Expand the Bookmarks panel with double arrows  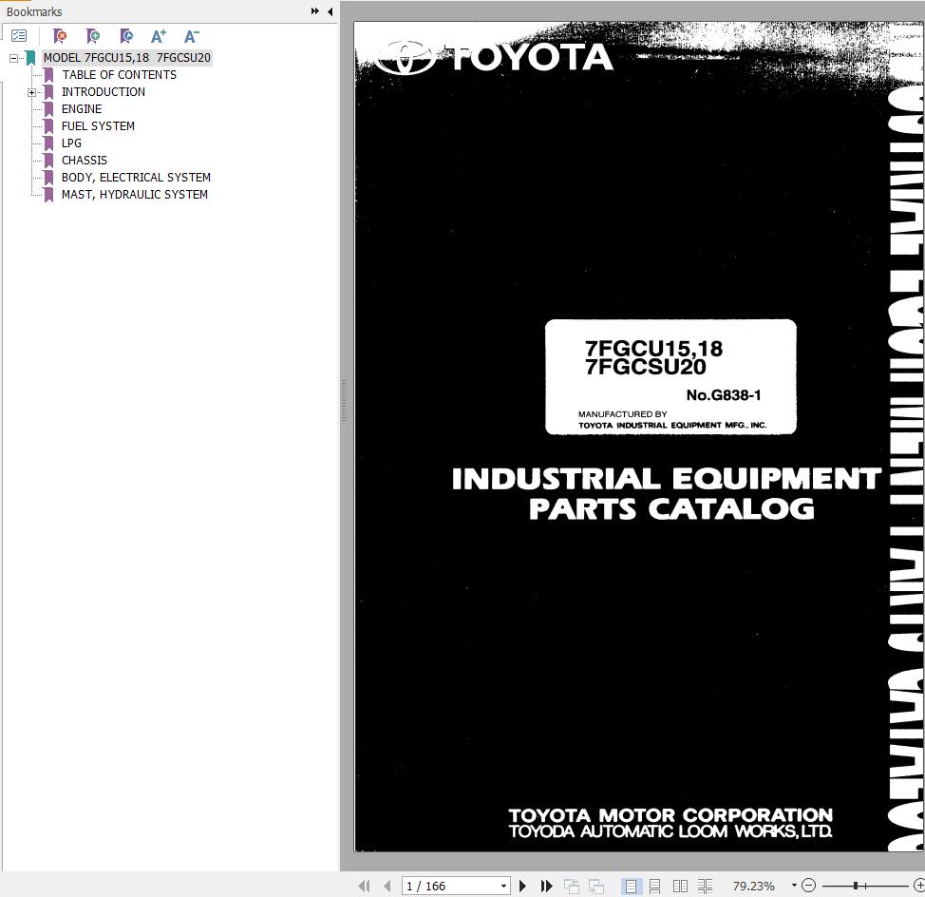pyautogui.click(x=315, y=11)
